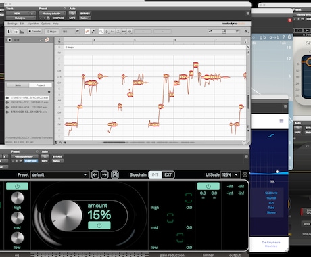This screenshot has width=311, height=257.
Task: Select the Formant tool in Melodyne
Action: click(112, 32)
